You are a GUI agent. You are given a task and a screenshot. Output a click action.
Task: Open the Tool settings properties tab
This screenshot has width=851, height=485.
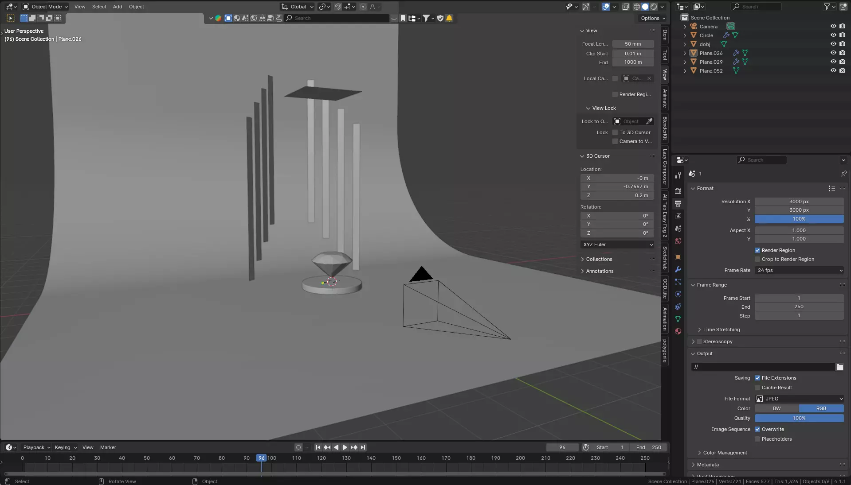click(678, 175)
